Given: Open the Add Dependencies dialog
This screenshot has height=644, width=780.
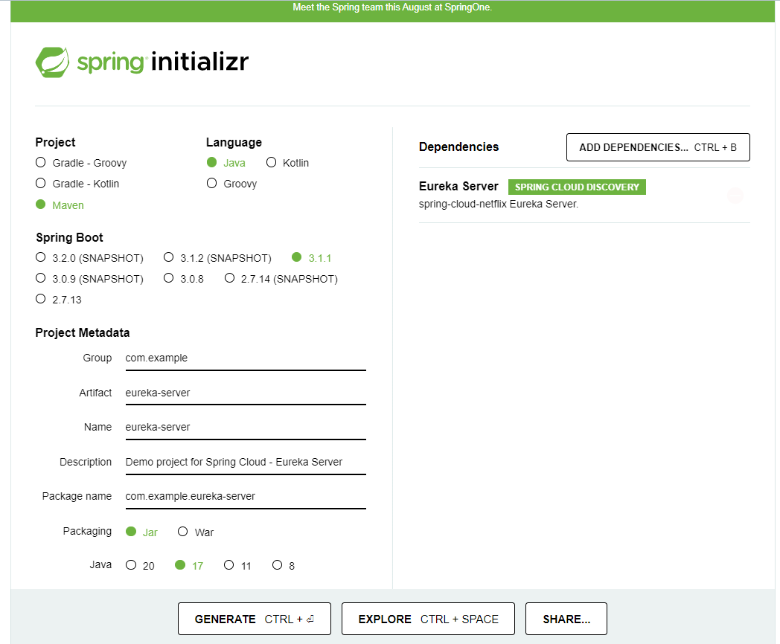Looking at the screenshot, I should click(658, 147).
